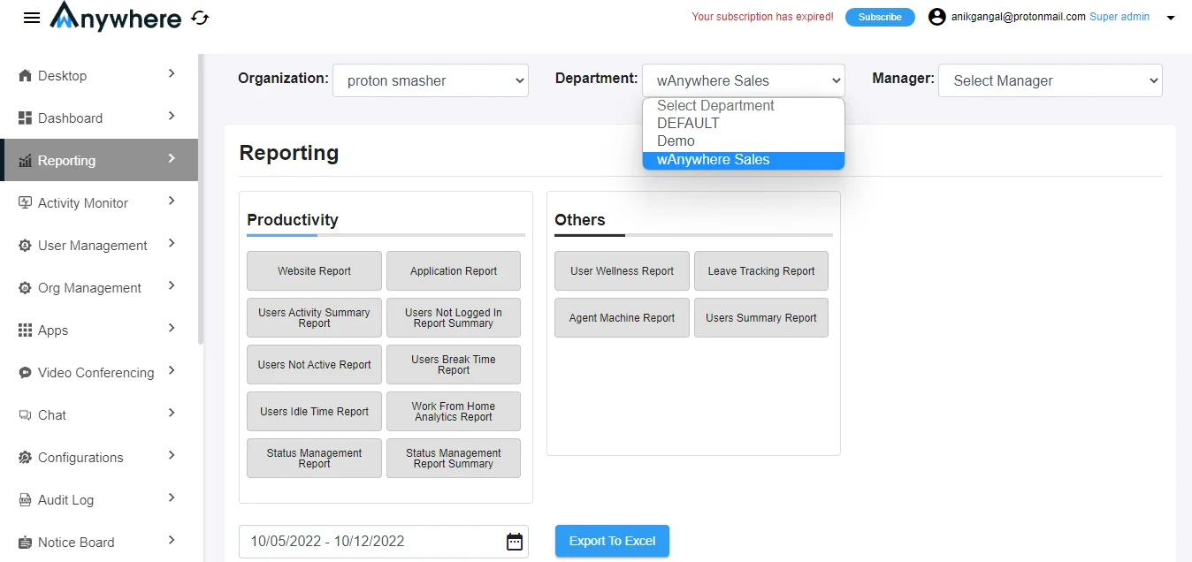1192x562 pixels.
Task: Expand the User Management chevron
Action: [x=172, y=244]
